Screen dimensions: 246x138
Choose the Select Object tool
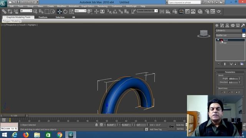[x=35, y=11]
